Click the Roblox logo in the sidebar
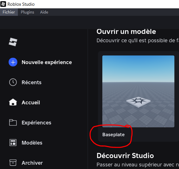The width and height of the screenshot is (179, 169). (x=13, y=42)
